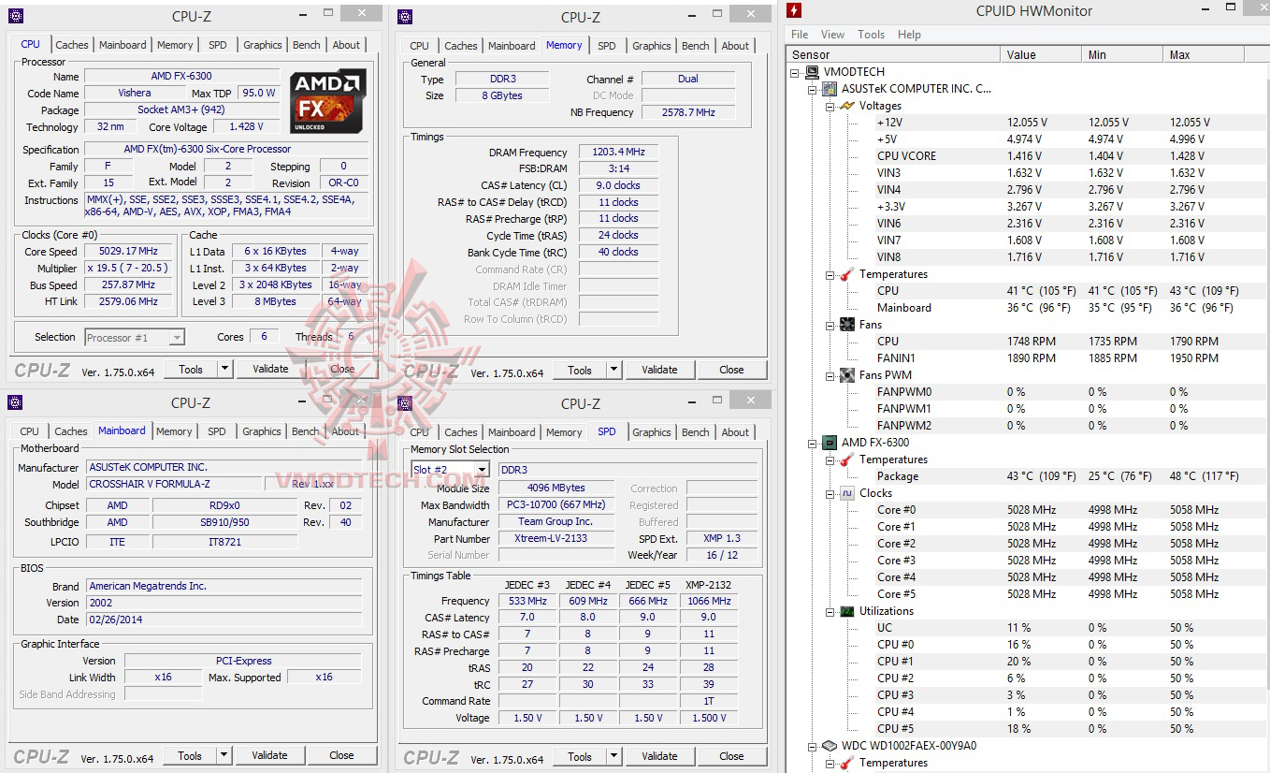The width and height of the screenshot is (1270, 773).
Task: Click the icon beside Fans PWM
Action: coord(846,375)
